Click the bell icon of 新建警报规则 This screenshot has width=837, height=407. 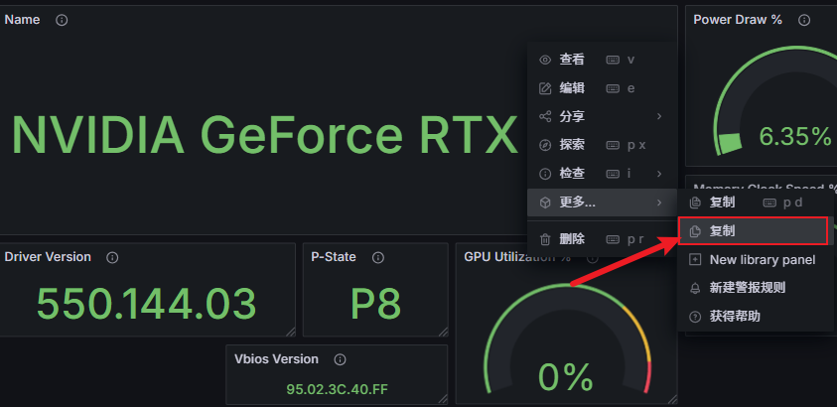tap(695, 288)
